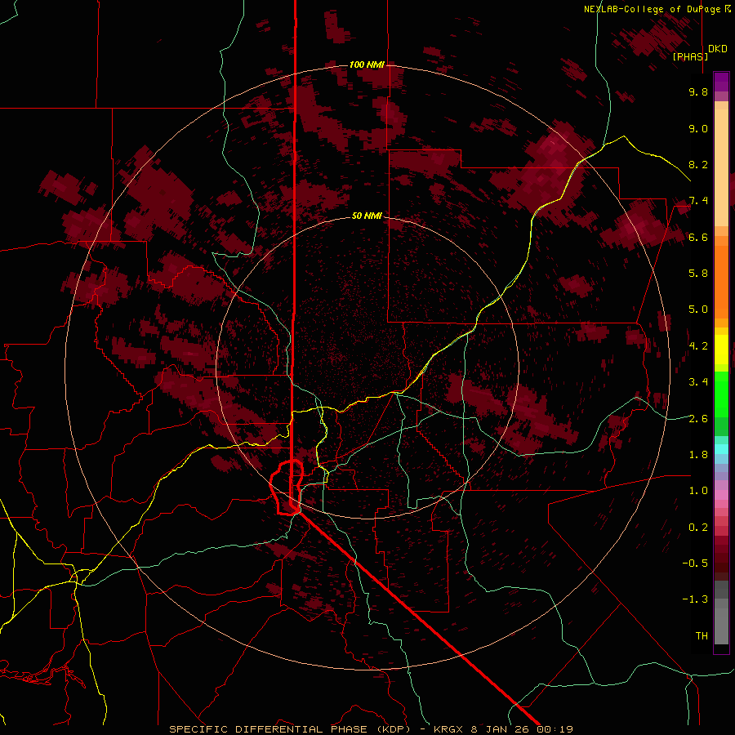This screenshot has height=735, width=735.
Task: Click the 4.2 scale label
Action: (x=698, y=346)
